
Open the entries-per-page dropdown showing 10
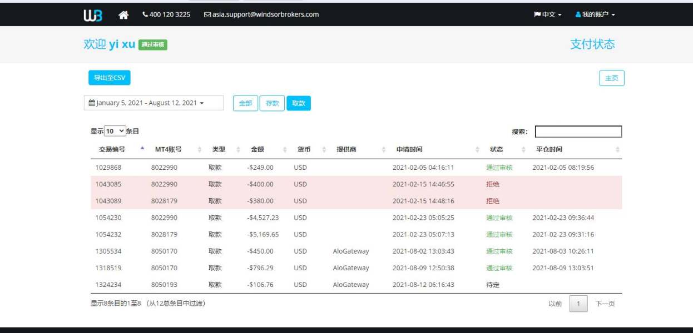[115, 132]
